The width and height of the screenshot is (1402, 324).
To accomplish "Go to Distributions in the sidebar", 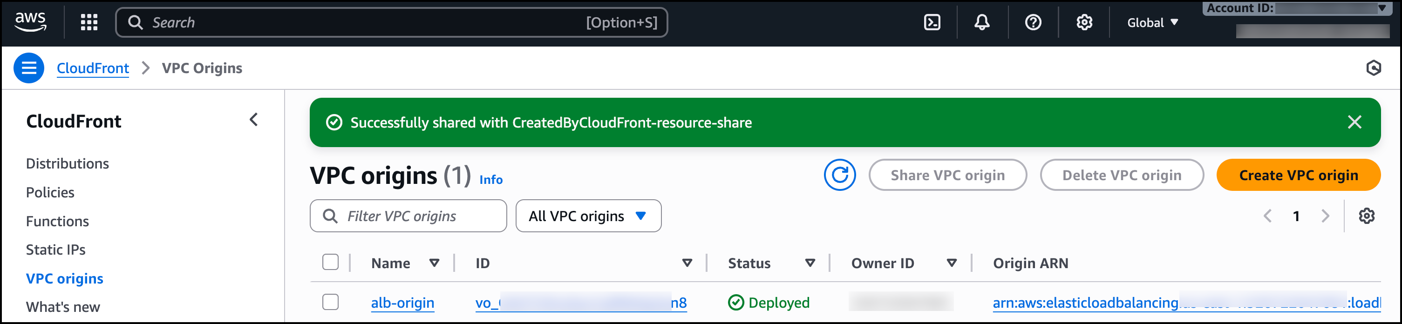I will click(x=68, y=164).
